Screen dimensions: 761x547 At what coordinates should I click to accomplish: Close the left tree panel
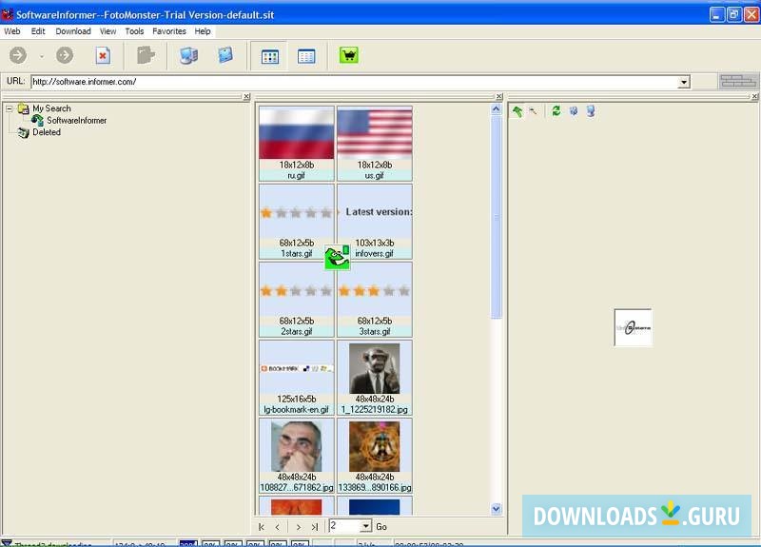click(x=246, y=97)
